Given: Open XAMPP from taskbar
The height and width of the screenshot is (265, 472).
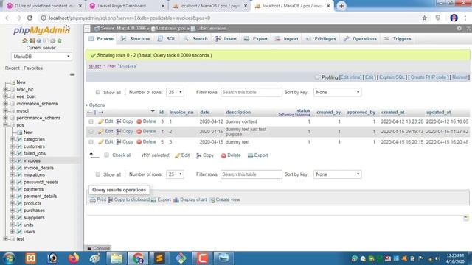Looking at the screenshot, I should click(31, 258).
